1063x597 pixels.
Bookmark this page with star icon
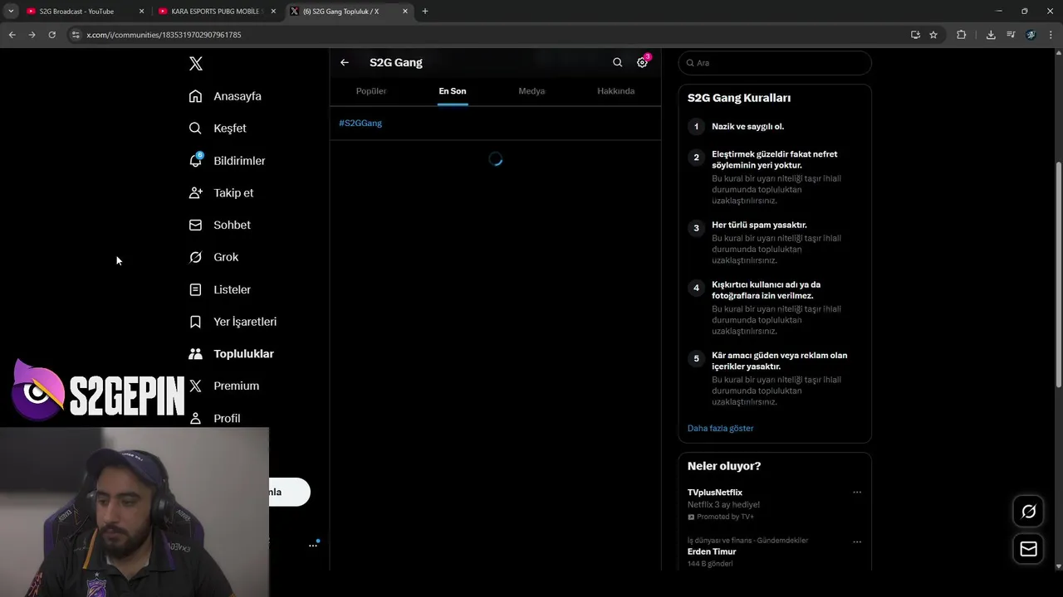coord(933,35)
